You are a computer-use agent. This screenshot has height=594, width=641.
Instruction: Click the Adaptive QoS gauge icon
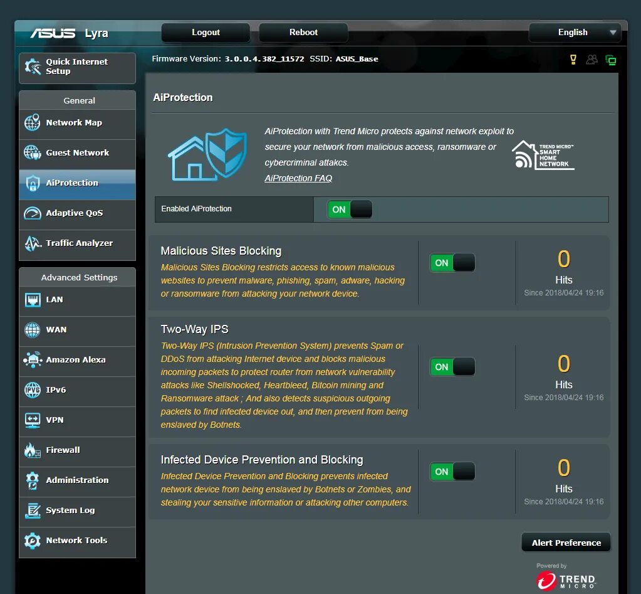pyautogui.click(x=33, y=213)
